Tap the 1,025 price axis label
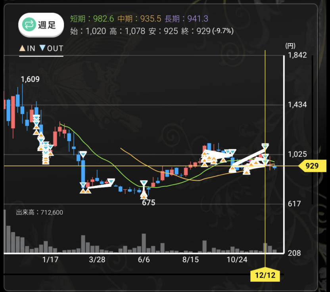Viewport: 330px width, 292px height. [x=297, y=154]
